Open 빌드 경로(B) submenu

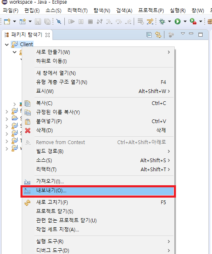(98, 151)
